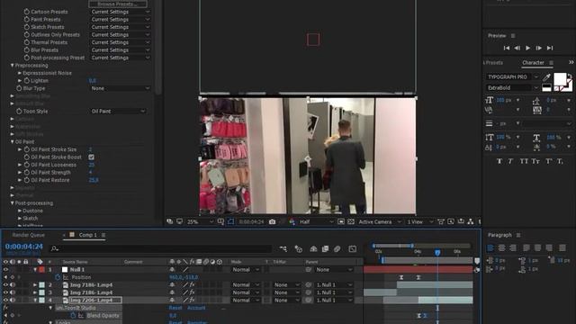The width and height of the screenshot is (576, 324).
Task: Pick a text color with the eyedropper
Action: tap(546, 76)
